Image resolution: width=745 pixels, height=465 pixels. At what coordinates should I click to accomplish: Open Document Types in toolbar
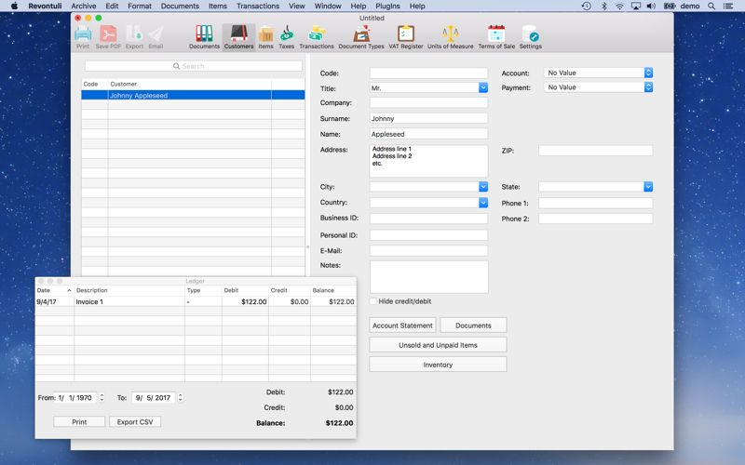(x=361, y=37)
